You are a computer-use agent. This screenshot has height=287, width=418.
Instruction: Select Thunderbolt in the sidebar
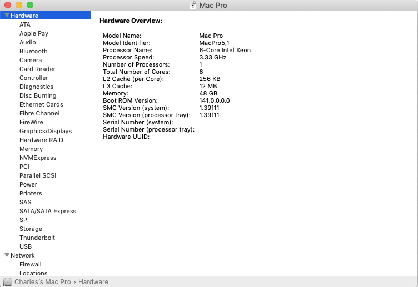pos(37,238)
